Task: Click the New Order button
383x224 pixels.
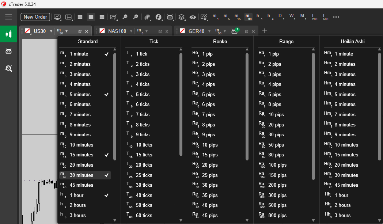Action: (x=35, y=17)
